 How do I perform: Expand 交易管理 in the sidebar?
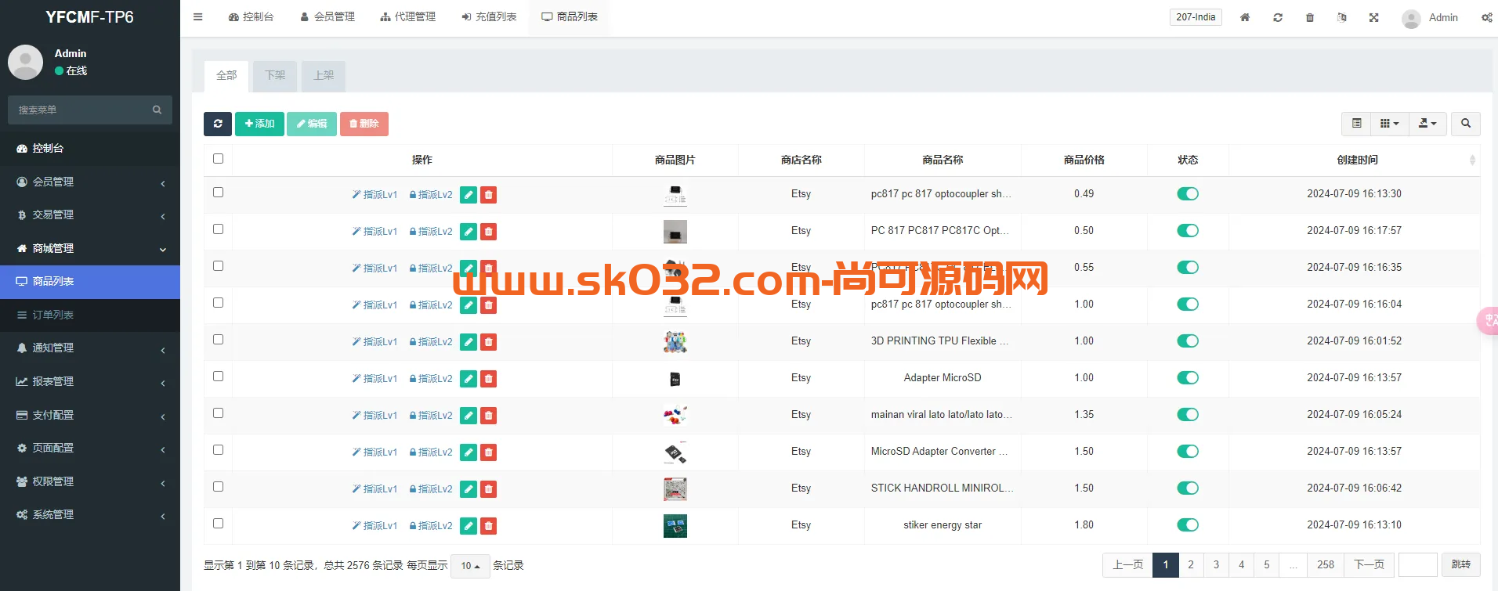coord(90,214)
